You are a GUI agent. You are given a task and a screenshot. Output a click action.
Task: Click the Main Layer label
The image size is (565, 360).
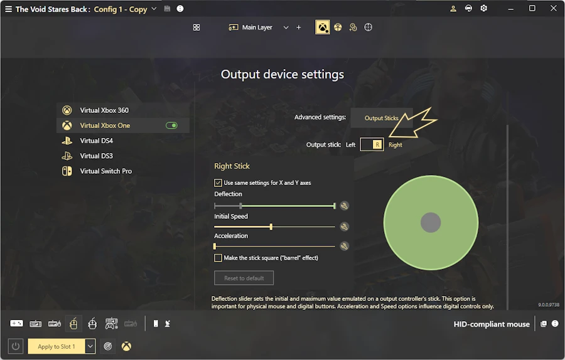point(257,28)
